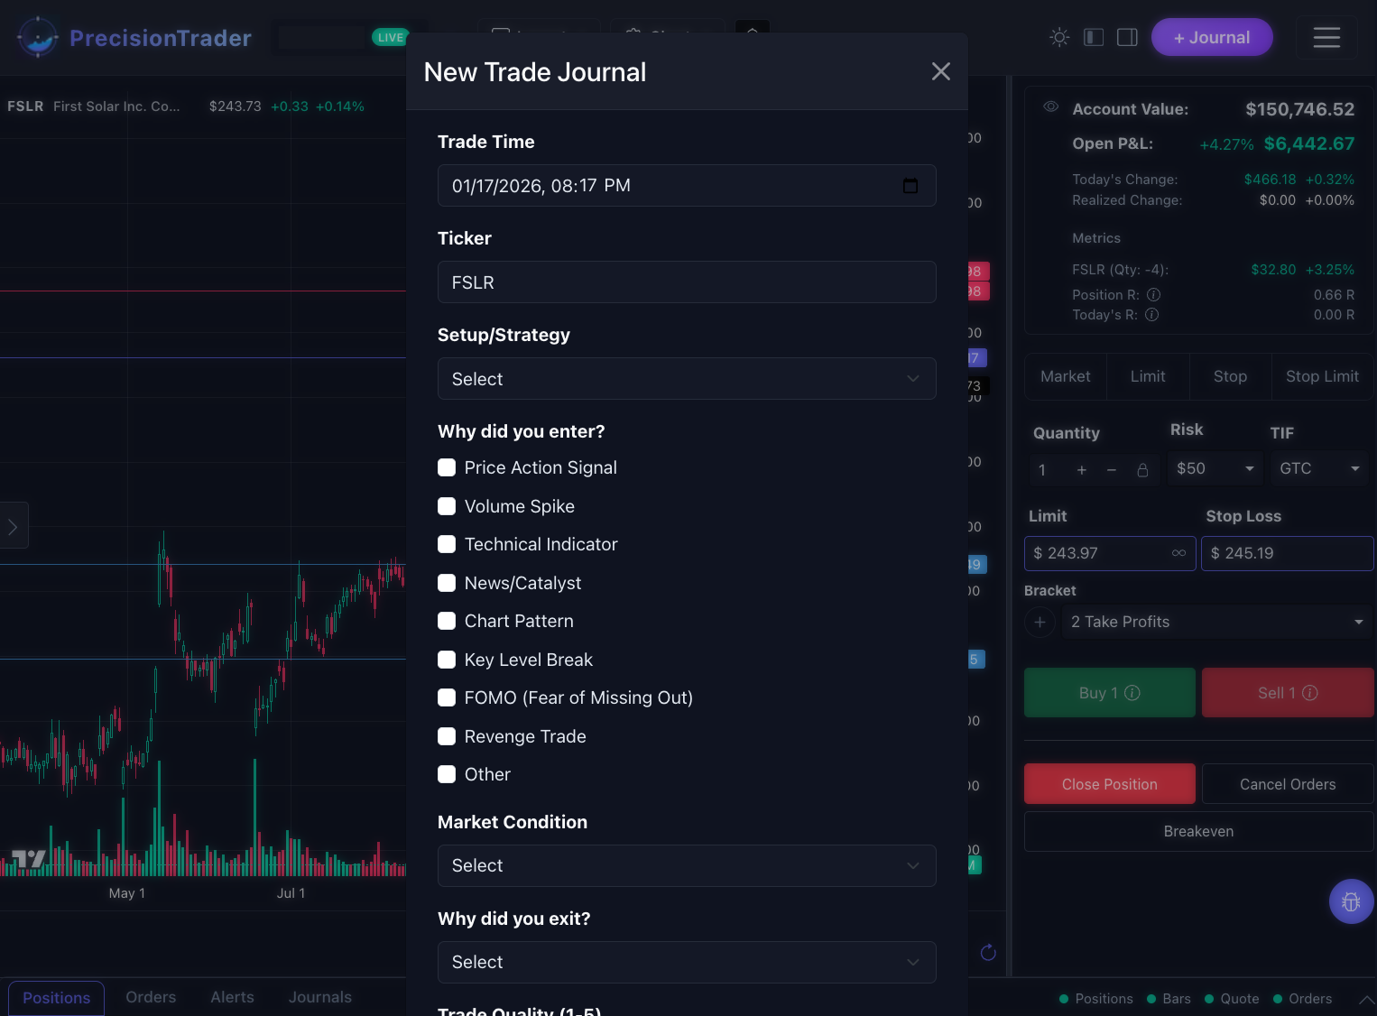This screenshot has height=1016, width=1377.
Task: Switch to the Journals tab
Action: 320,997
